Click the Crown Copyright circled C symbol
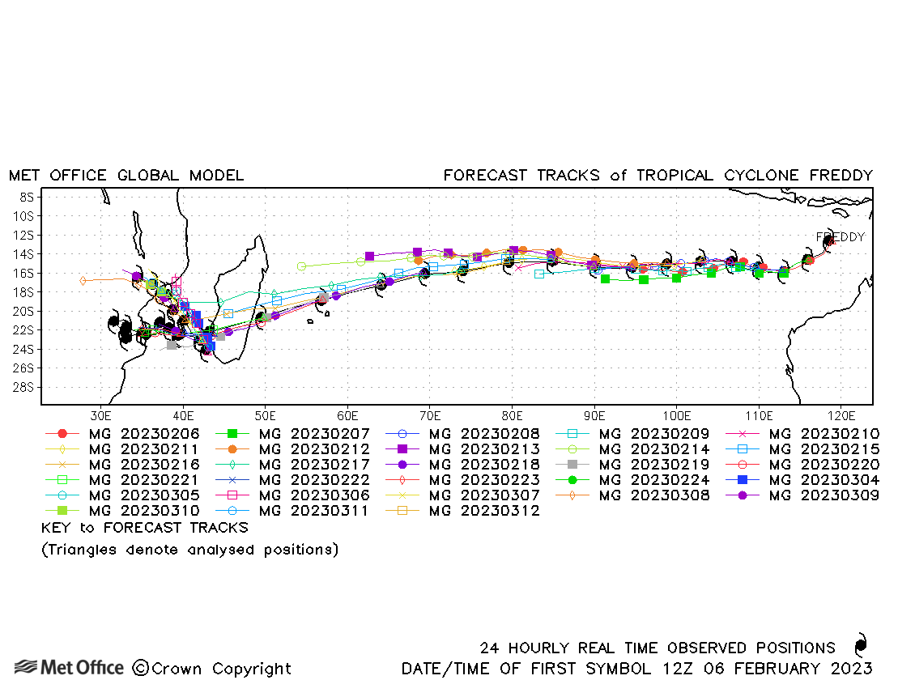The height and width of the screenshot is (680, 915). [140, 668]
